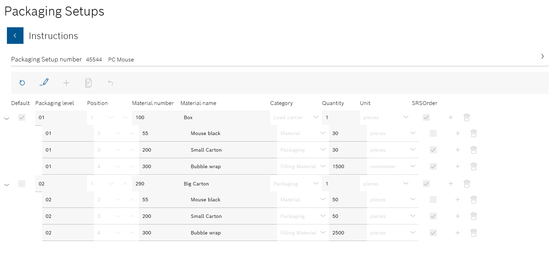The image size is (551, 260).
Task: Delete the Box row with trash icon
Action: click(467, 117)
